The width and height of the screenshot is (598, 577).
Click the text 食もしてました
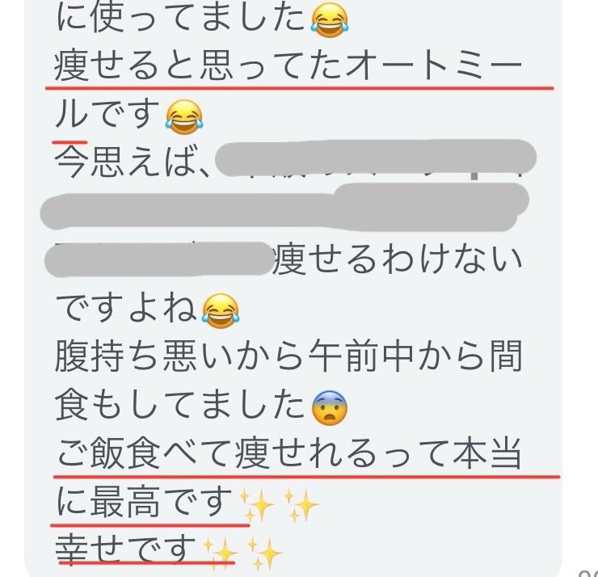(180, 405)
